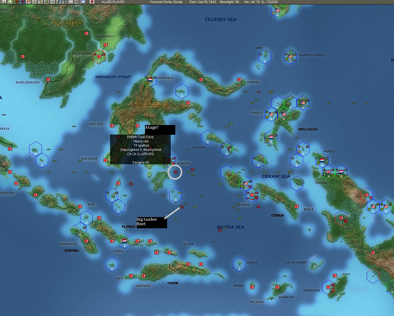Image resolution: width=394 pixels, height=316 pixels.
Task: Click the green land units toolbar icon
Action: [47, 2]
